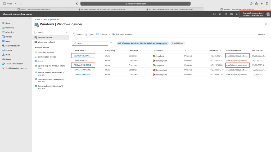The height and width of the screenshot is (152, 271).
Task: Switch to the AU_LAPS_HRDEPARTMENT browser tab
Action: pyautogui.click(x=102, y=9)
